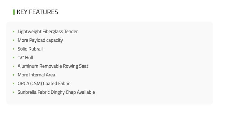Screen dimensions: 227x114
Task: Click Sunbrella Fabric Dinghy Chap Available
Action: (56, 92)
